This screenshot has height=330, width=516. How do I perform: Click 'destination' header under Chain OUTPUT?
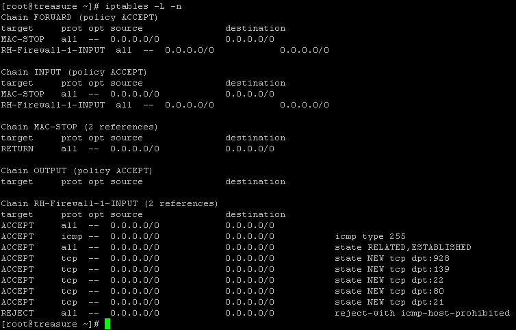255,182
